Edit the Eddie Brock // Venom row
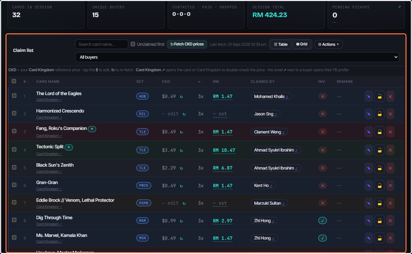The width and height of the screenshot is (412, 254). [x=369, y=203]
